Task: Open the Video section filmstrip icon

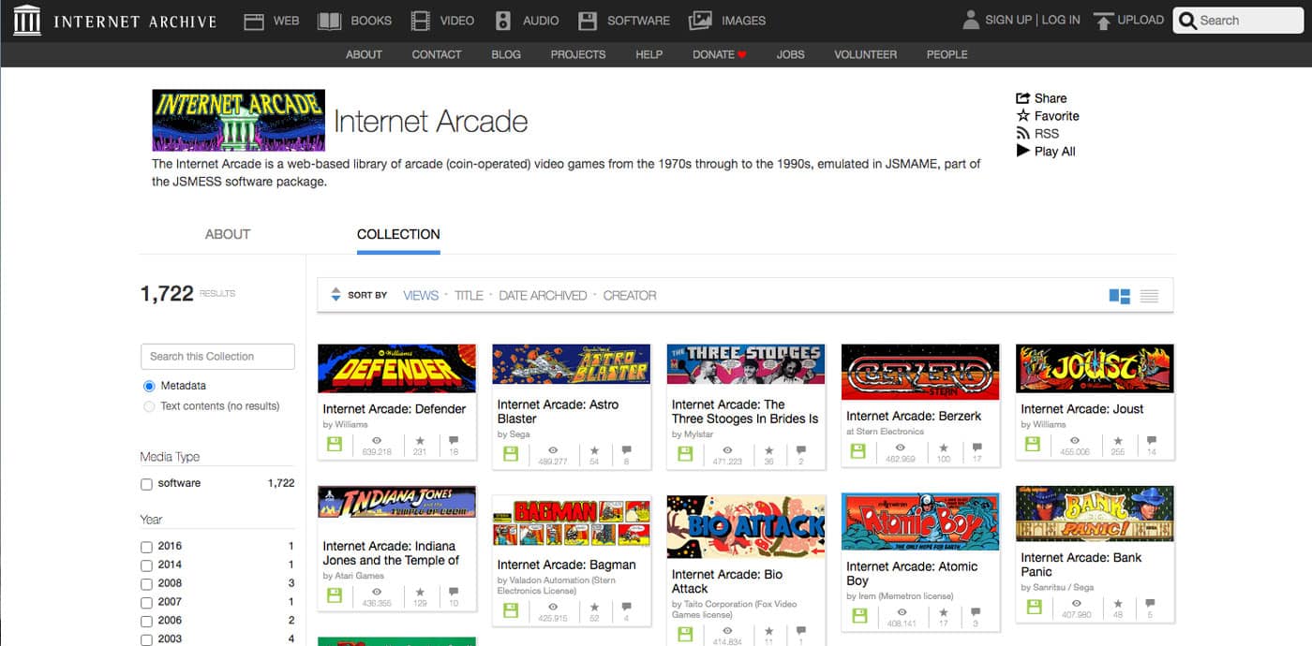Action: (x=421, y=21)
